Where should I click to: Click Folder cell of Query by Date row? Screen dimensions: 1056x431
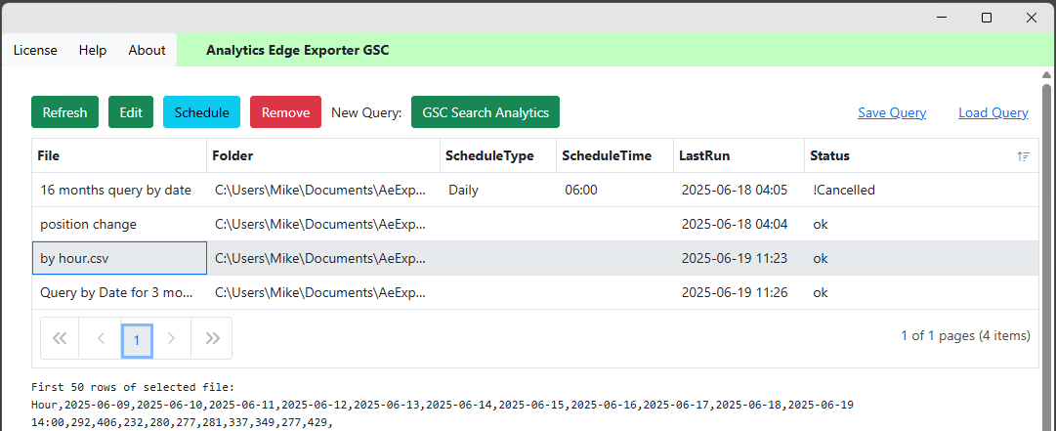(323, 293)
